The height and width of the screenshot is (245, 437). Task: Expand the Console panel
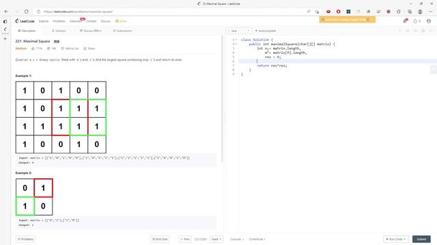[x=237, y=239]
